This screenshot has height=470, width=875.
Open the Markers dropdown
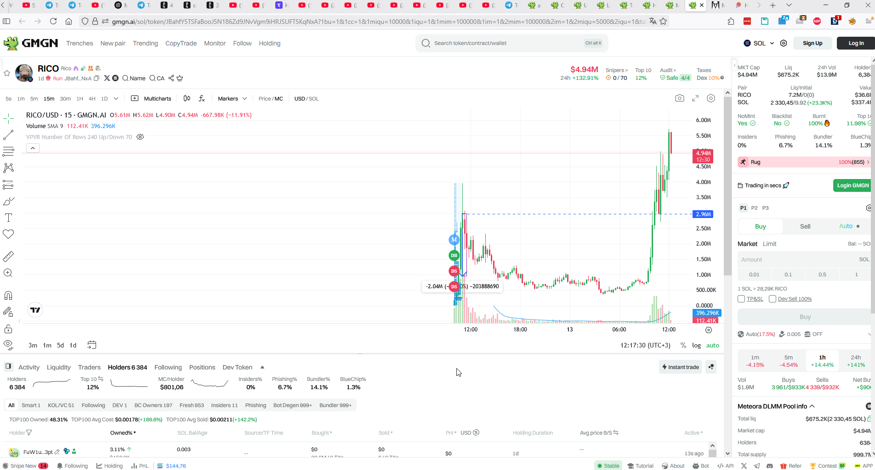[x=233, y=99]
